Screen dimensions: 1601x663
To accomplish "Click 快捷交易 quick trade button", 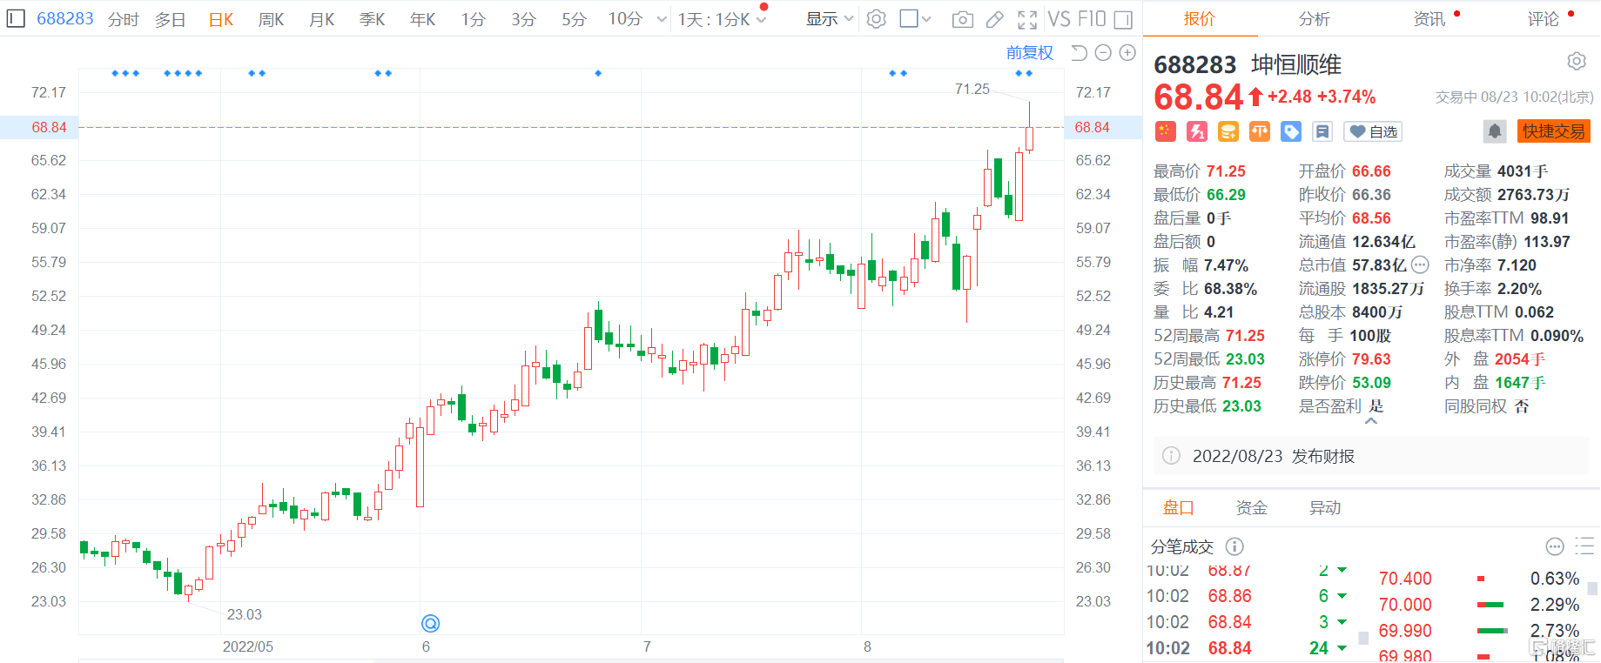I will (x=1554, y=131).
